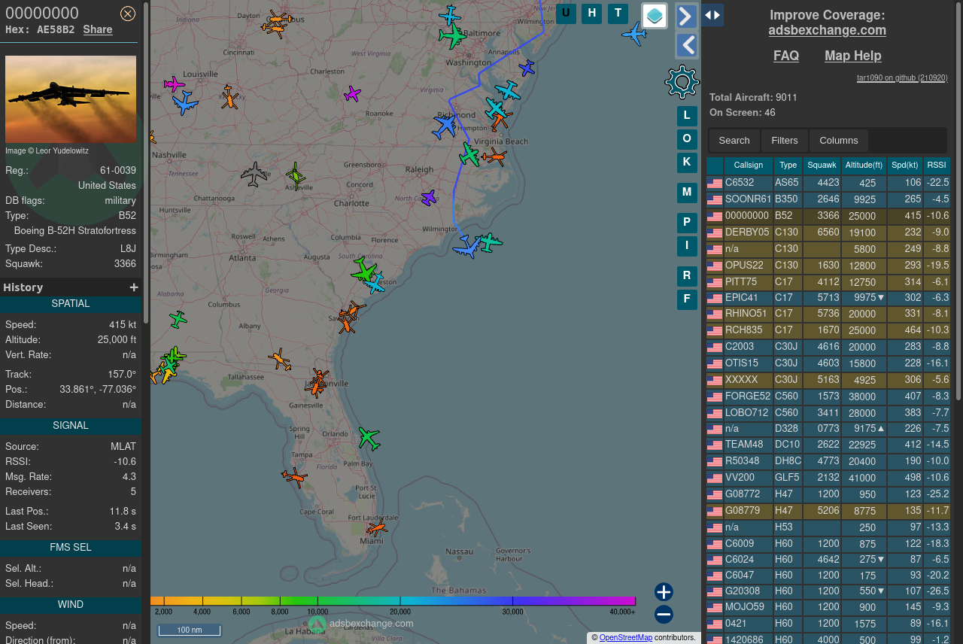Click the F map option button
The width and height of the screenshot is (963, 644).
687,299
